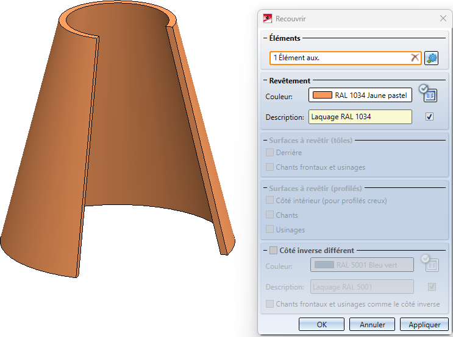This screenshot has width=453, height=337.
Task: Open disabled inverse-side color catalog icon
Action: 432,265
